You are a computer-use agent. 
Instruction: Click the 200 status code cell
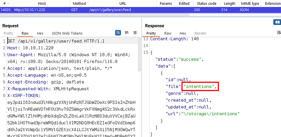197,10
